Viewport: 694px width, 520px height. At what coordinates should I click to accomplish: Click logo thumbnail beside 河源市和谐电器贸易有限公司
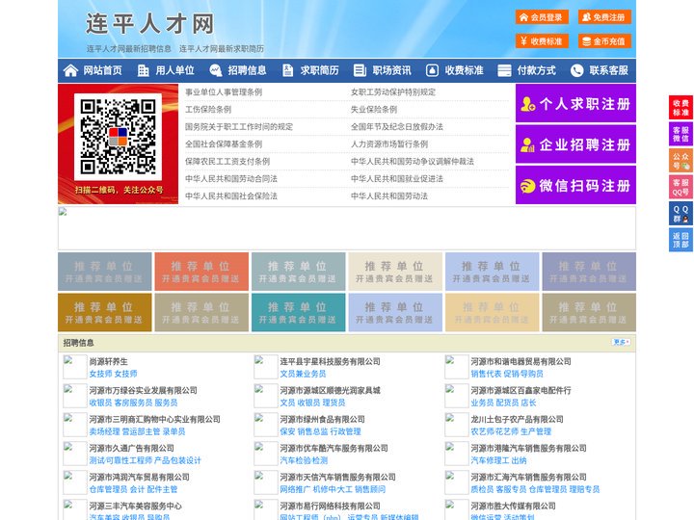tap(456, 367)
